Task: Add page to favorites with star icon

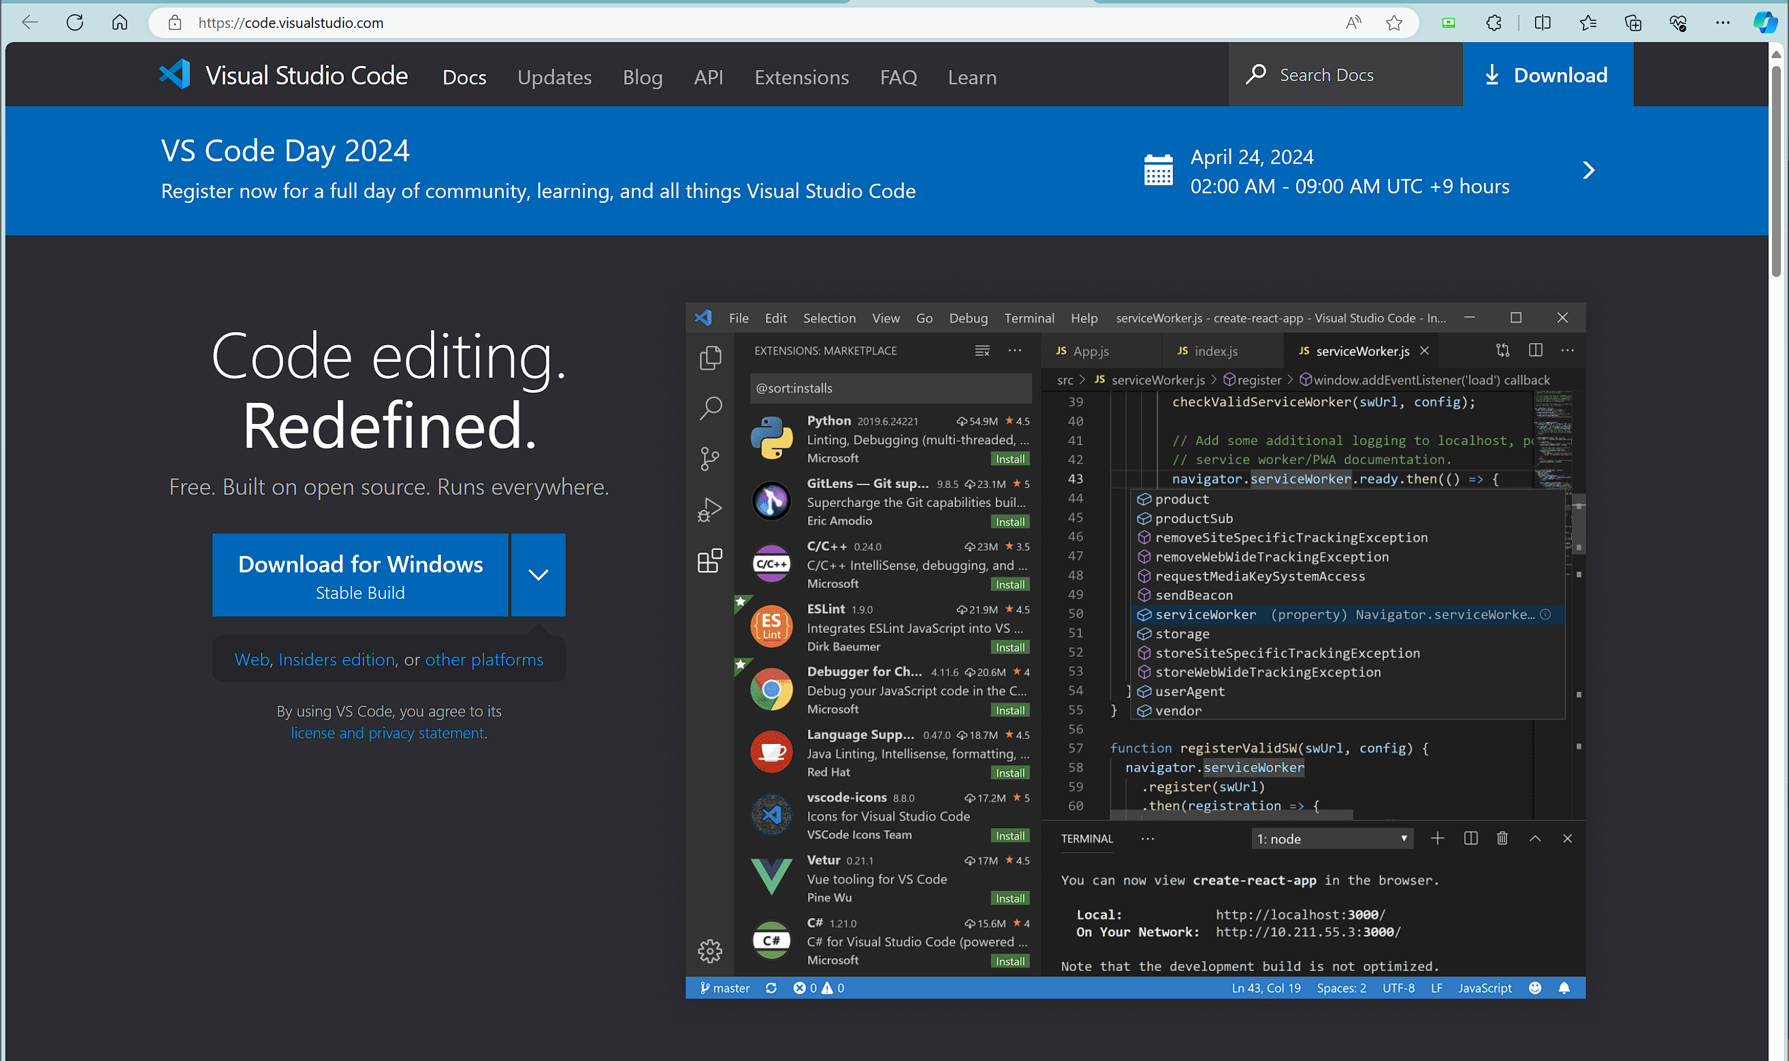Action: coord(1393,23)
